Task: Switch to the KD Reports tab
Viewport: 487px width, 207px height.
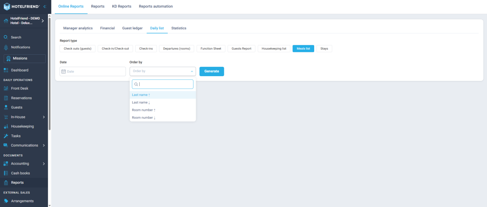Action: pos(122,6)
